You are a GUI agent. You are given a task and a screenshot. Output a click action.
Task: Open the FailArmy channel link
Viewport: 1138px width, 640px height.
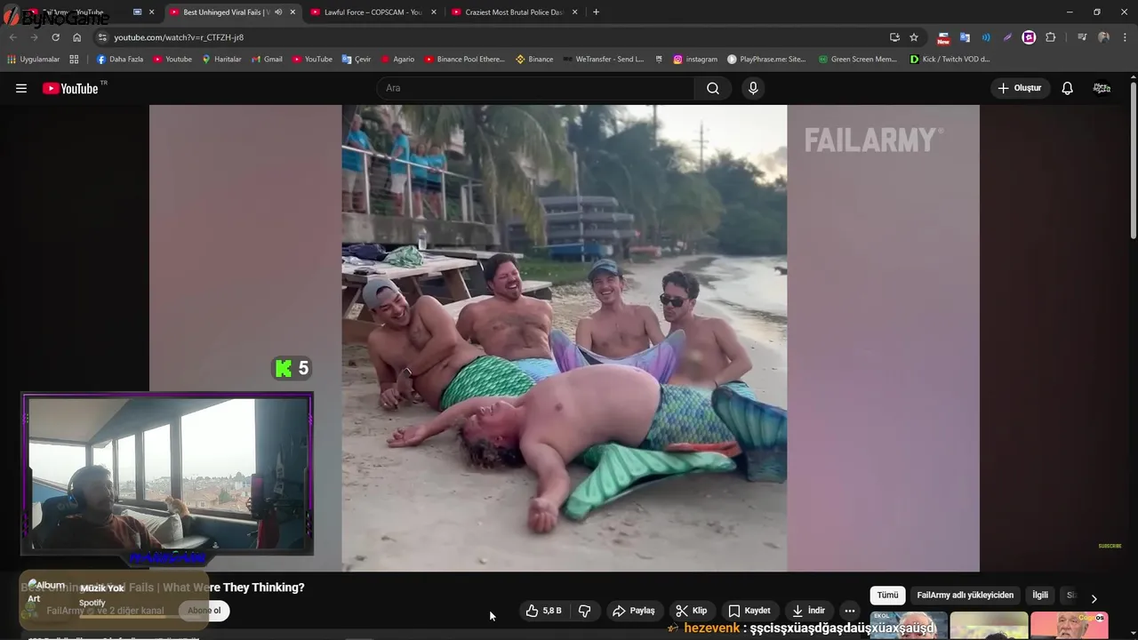point(65,611)
